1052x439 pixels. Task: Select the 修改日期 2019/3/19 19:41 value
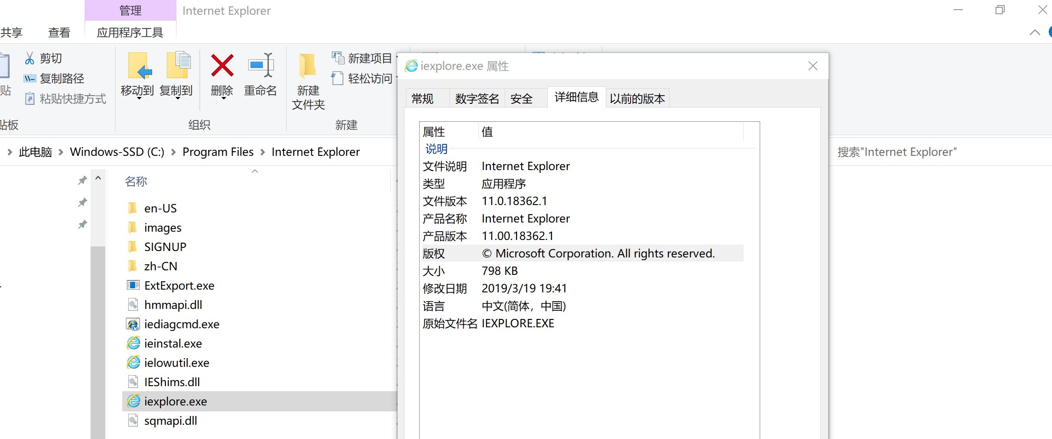[x=524, y=289]
